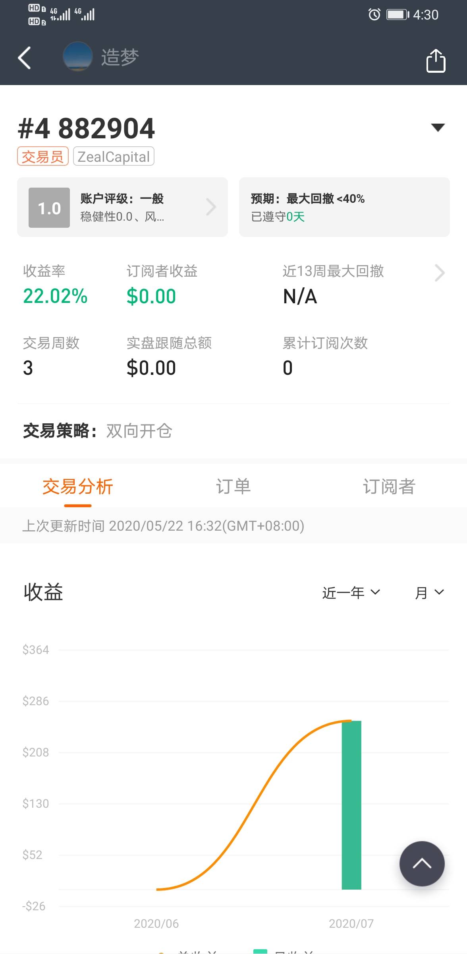Screen dimensions: 467x954
Task: Tap the alarm clock status icon
Action: point(374,15)
